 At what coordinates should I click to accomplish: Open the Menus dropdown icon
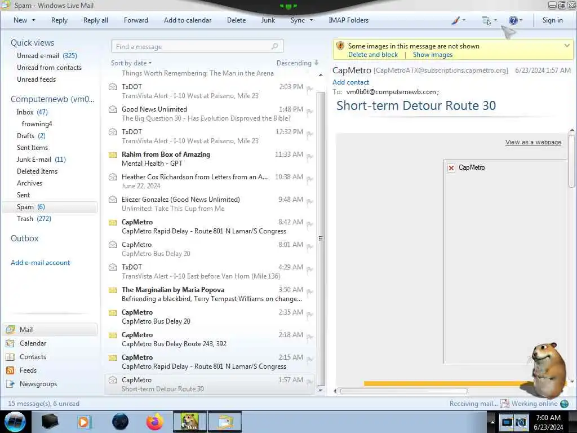(x=486, y=21)
